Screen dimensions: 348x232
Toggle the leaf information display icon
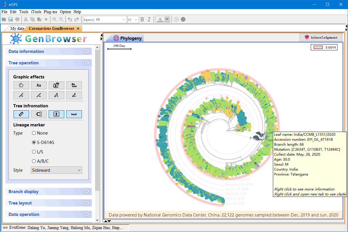click(x=56, y=114)
